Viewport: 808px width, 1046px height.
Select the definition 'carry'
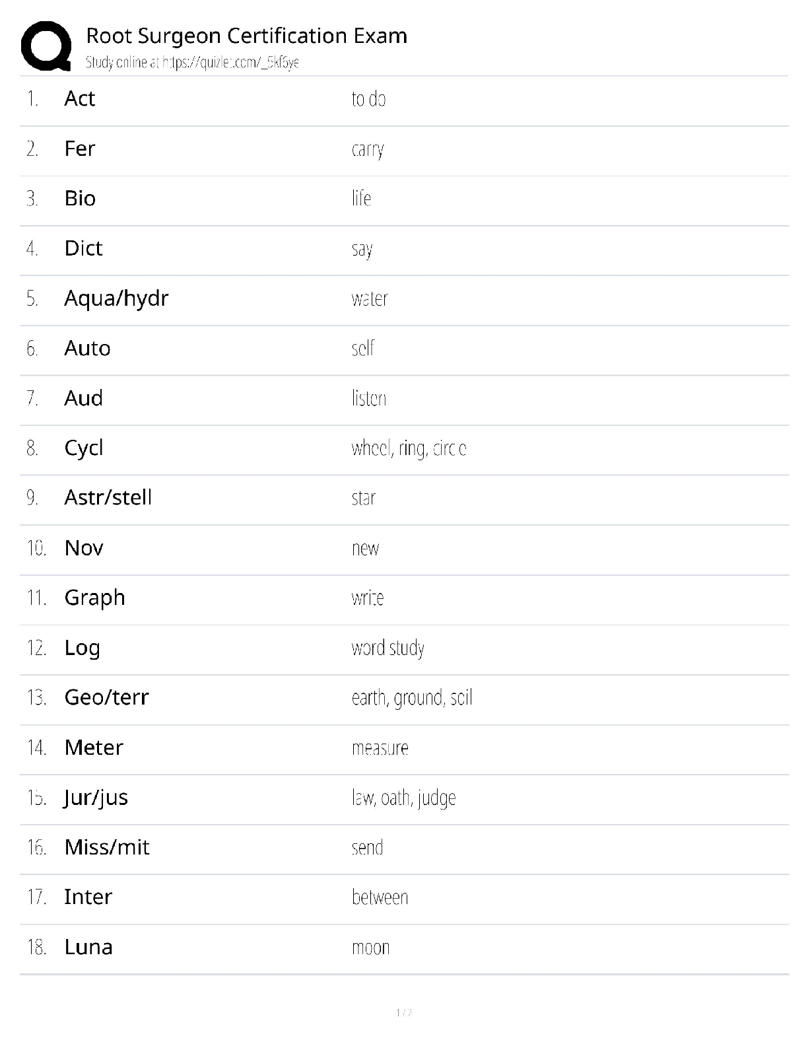[x=367, y=149]
